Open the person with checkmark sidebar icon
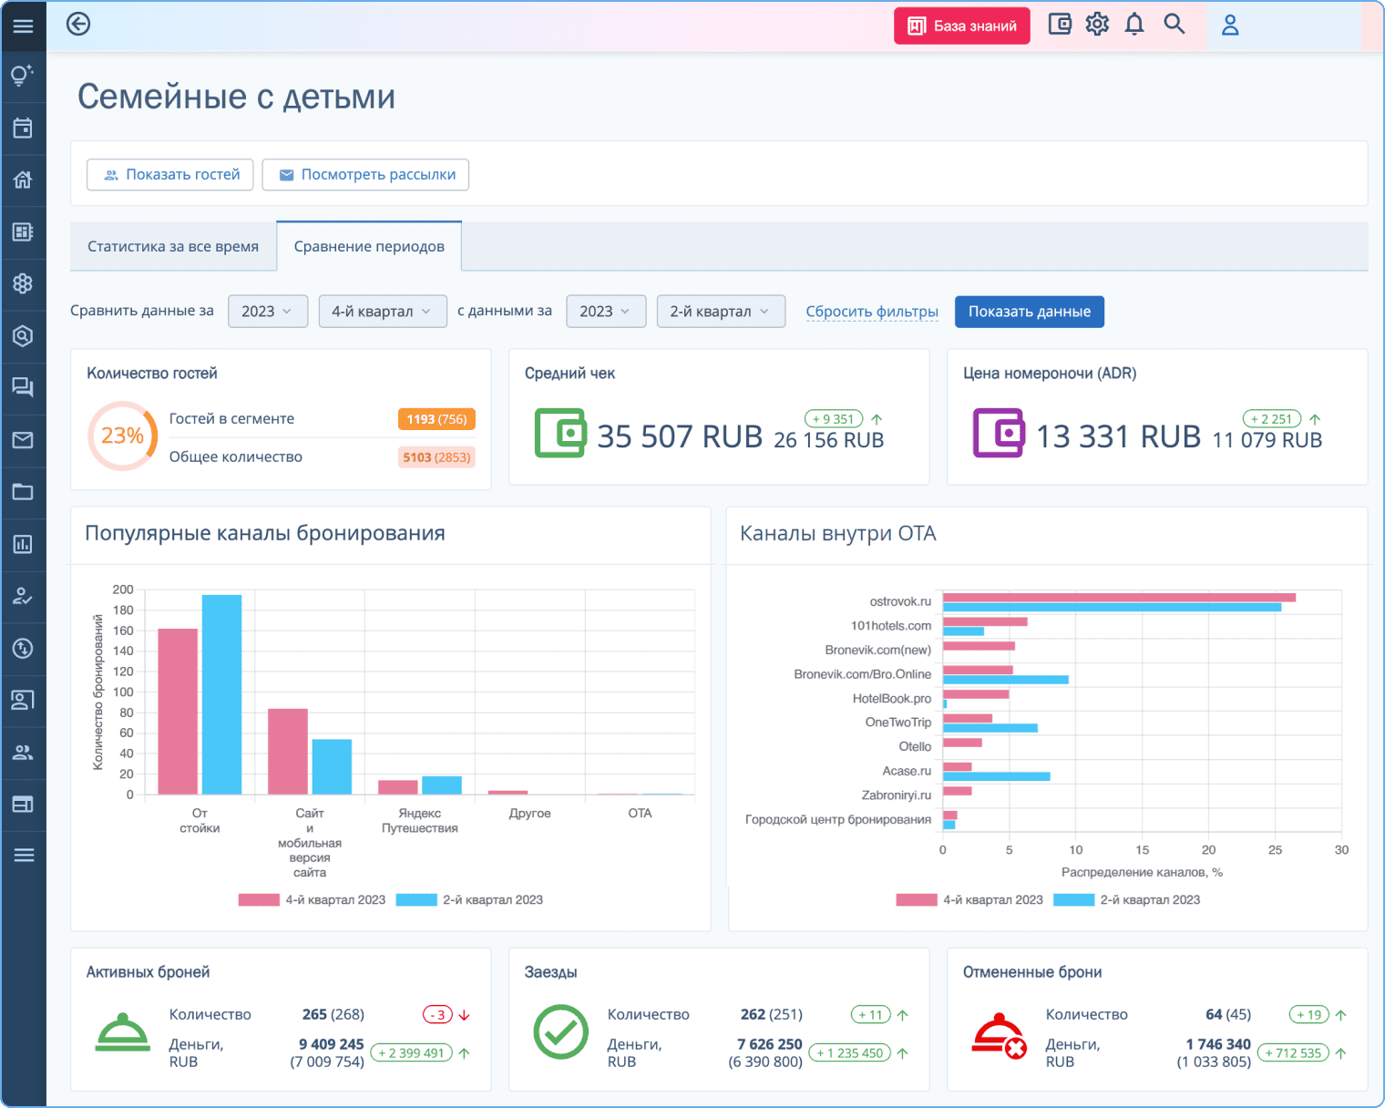This screenshot has height=1108, width=1385. tap(23, 596)
